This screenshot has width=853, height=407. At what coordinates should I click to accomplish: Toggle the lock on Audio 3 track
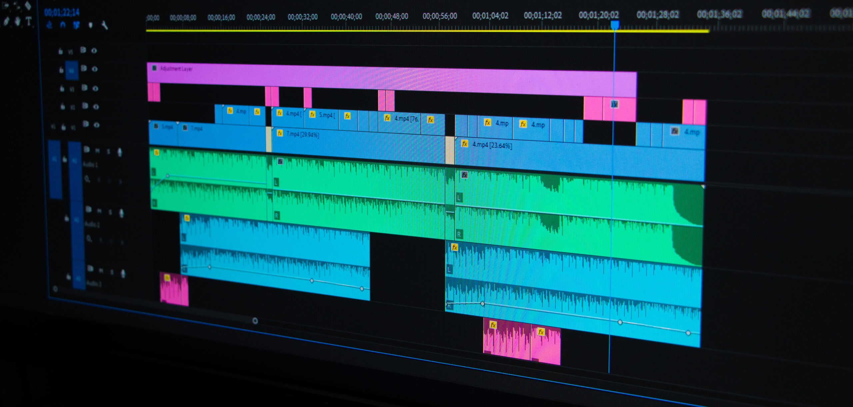point(68,276)
